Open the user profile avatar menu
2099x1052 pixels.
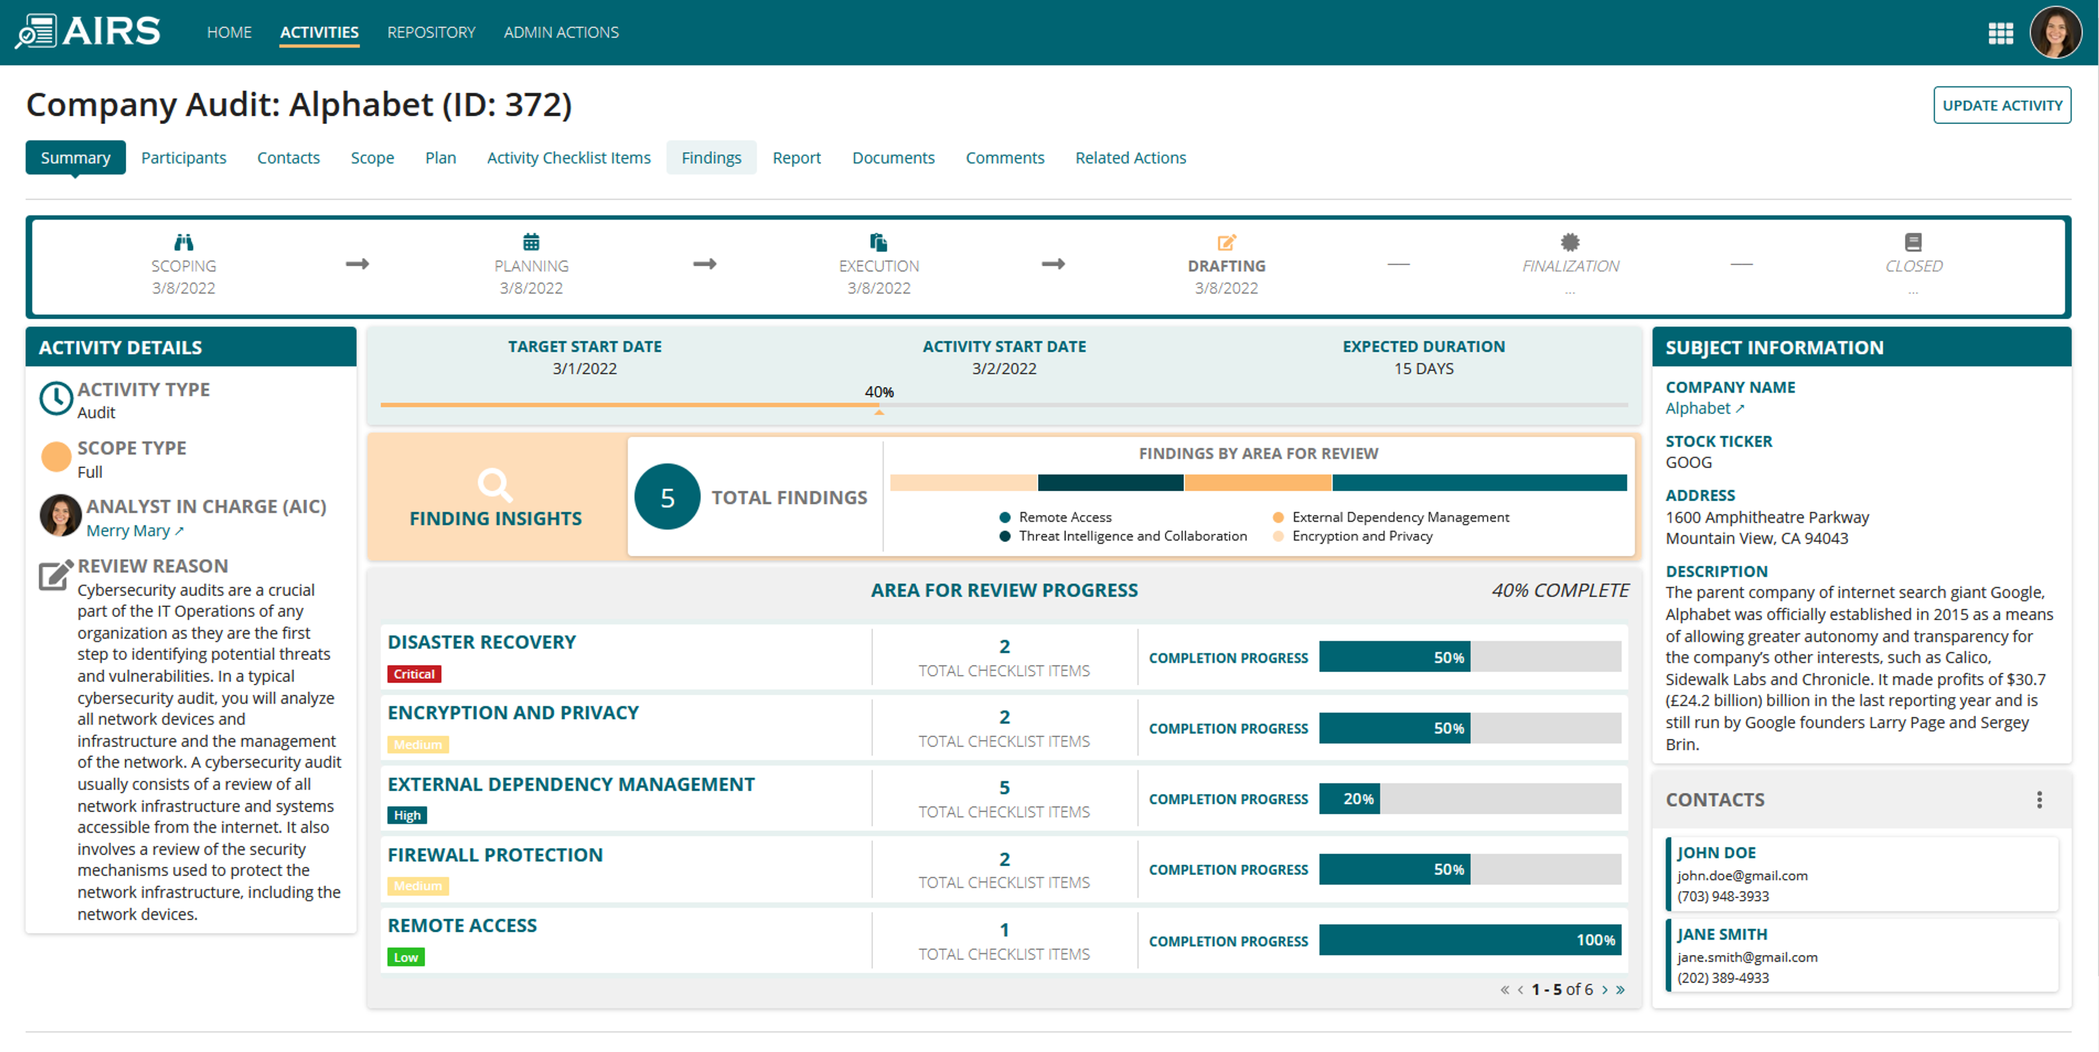2055,33
